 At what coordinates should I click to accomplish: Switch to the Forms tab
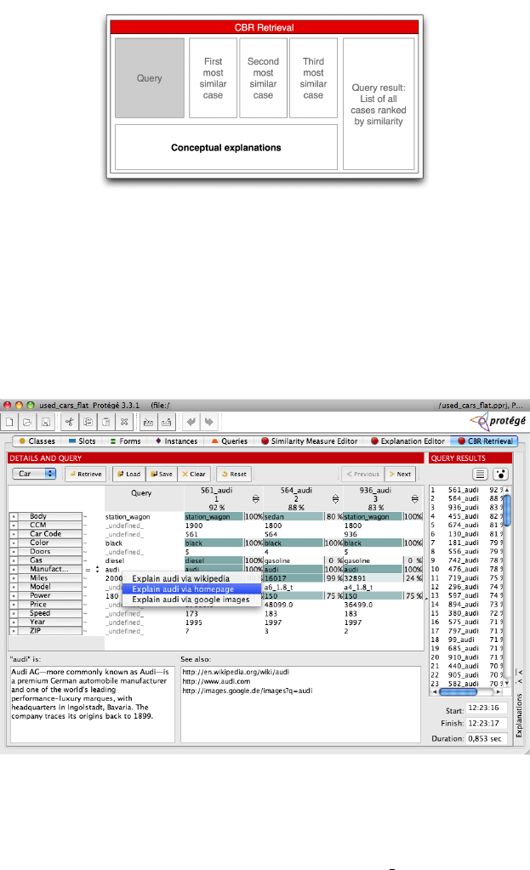[125, 441]
